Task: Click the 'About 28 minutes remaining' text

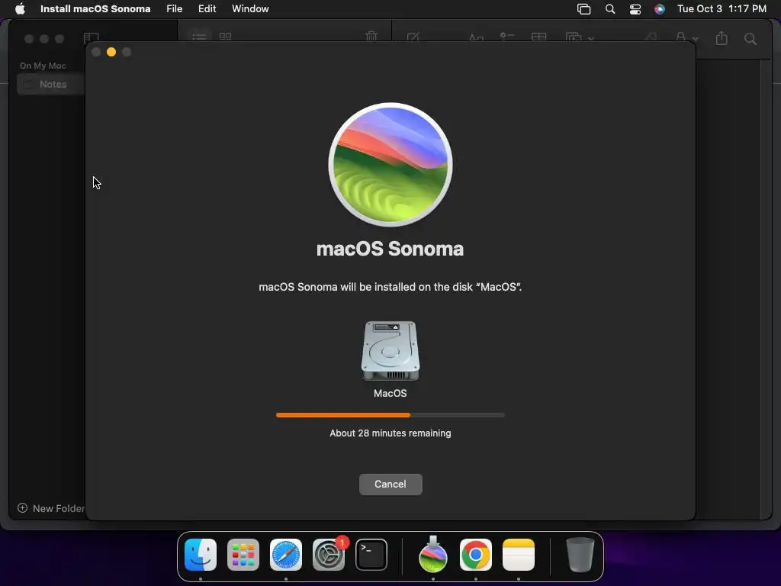Action: click(x=390, y=433)
